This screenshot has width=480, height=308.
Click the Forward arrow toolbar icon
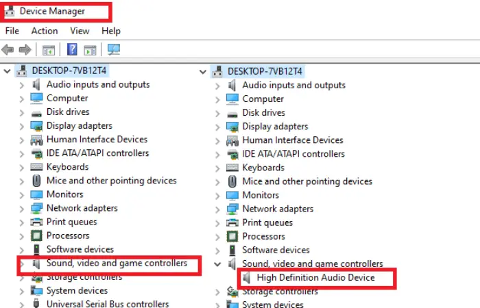[x=25, y=49]
